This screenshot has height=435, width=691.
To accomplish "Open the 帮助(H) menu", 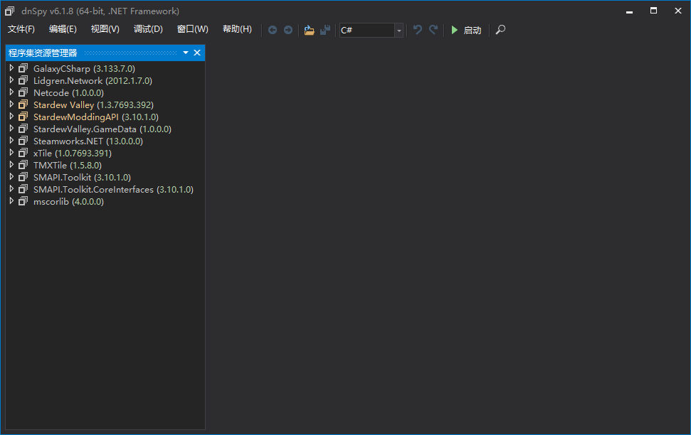I will click(237, 29).
